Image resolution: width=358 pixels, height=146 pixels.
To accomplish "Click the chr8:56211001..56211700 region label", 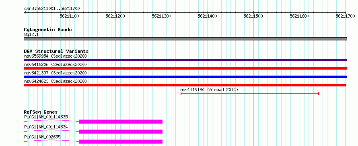I will coord(52,9).
